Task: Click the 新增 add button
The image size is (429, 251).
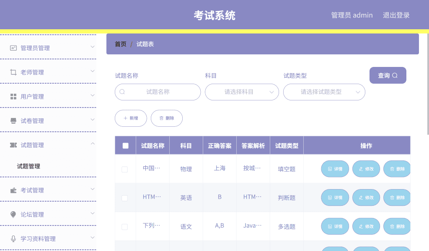Action: [131, 118]
